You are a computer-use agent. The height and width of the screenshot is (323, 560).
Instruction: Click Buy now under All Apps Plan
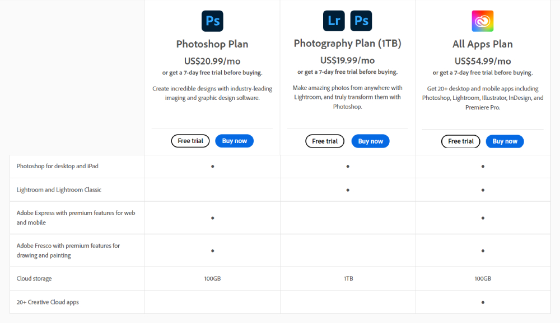[505, 141]
